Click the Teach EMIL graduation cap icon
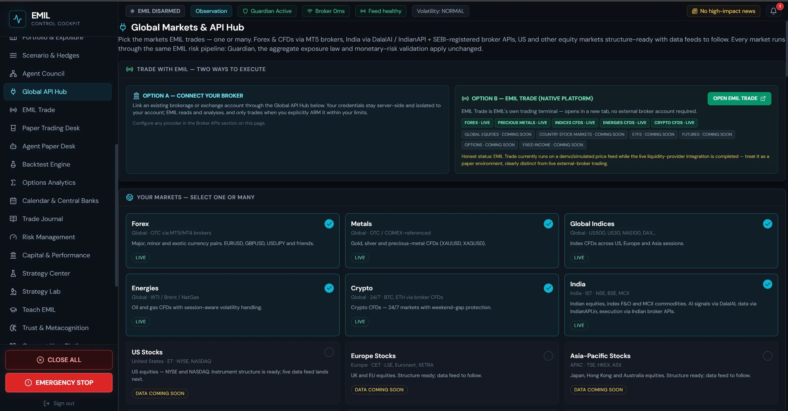The width and height of the screenshot is (788, 411). click(13, 310)
